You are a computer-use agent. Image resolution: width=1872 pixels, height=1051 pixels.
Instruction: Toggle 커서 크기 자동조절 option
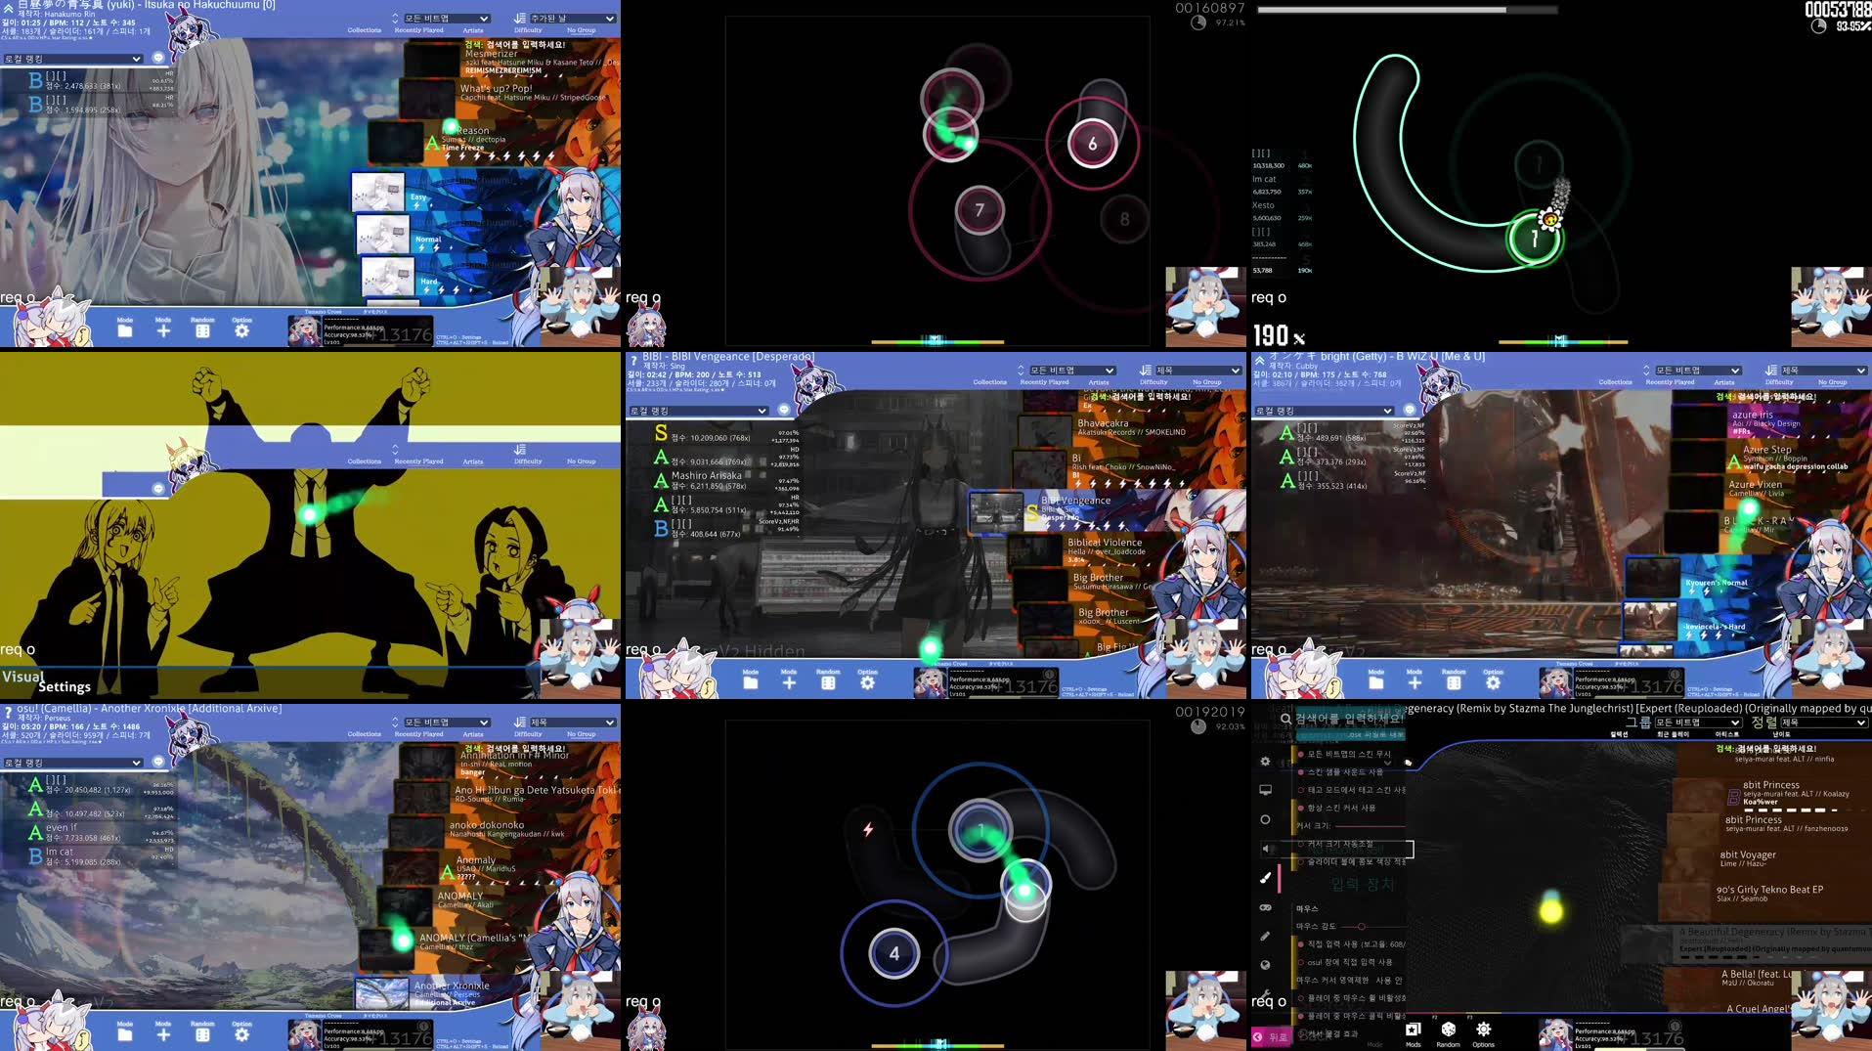point(1335,844)
